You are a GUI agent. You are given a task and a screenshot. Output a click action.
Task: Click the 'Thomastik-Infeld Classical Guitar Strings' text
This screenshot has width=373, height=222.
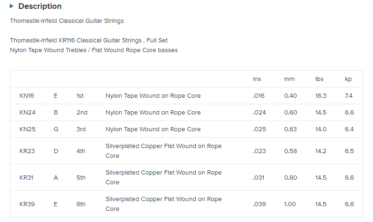click(x=67, y=21)
